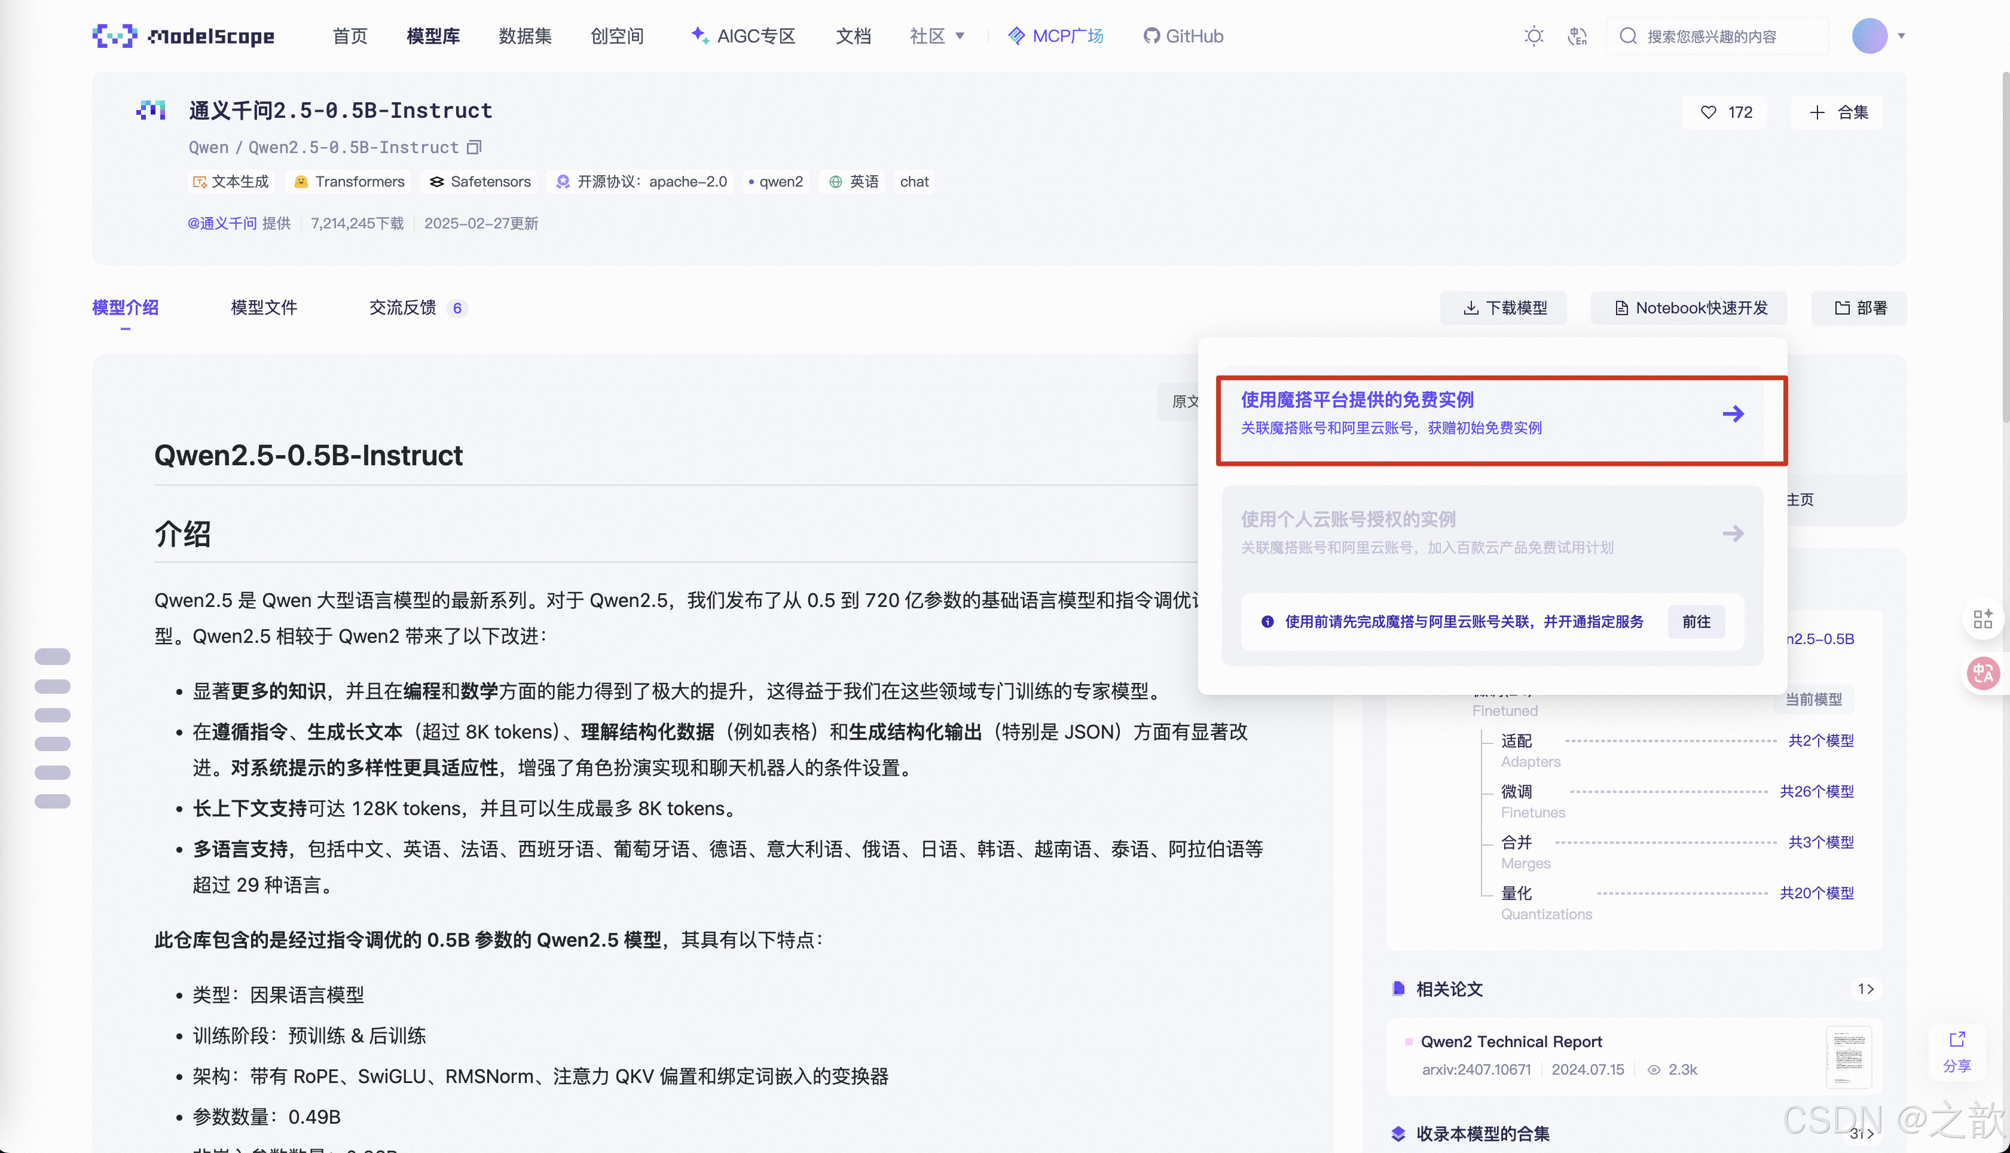Click the search magnifier icon
The height and width of the screenshot is (1153, 2010).
click(x=1627, y=36)
